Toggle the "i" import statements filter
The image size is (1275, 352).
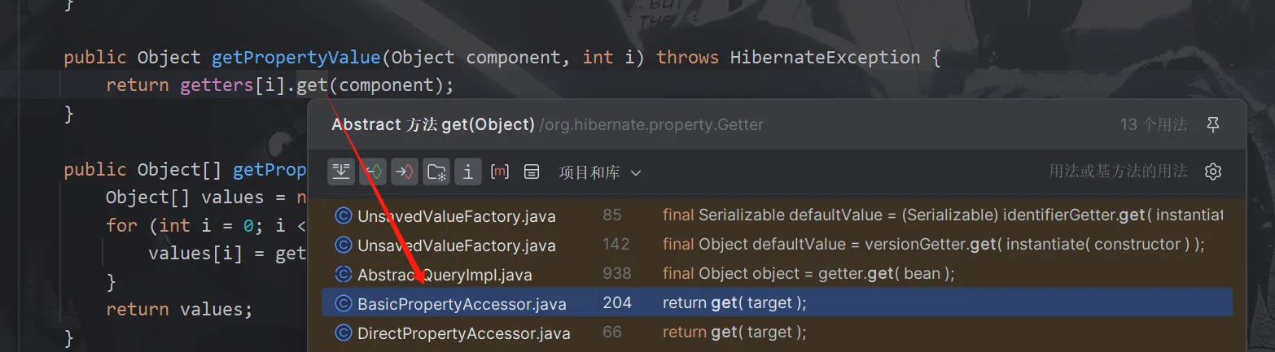pos(468,172)
